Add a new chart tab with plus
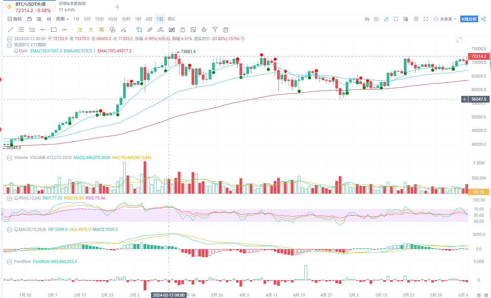Viewport: 491px width, 298px height. 117,7
